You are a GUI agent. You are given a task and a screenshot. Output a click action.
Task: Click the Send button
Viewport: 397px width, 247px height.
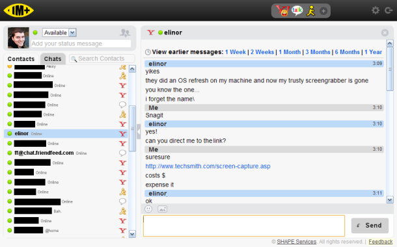(370, 226)
